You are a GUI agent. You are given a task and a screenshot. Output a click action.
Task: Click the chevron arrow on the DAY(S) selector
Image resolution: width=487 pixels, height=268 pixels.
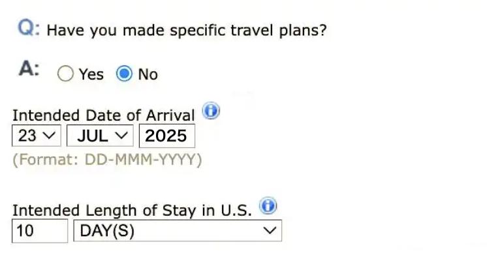click(269, 231)
